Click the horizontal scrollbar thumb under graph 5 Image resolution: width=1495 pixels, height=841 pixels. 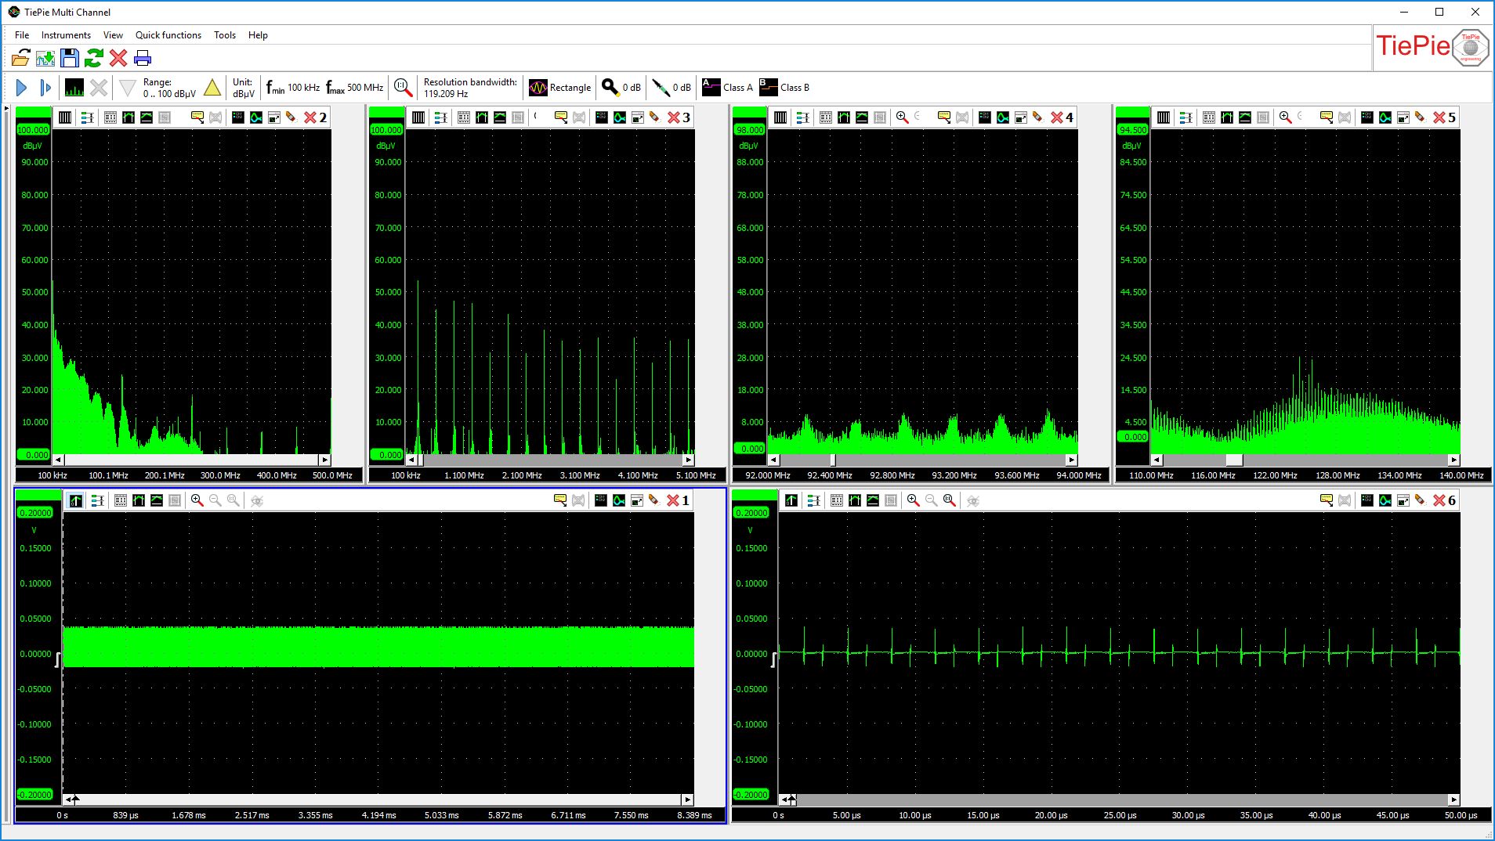(x=1234, y=460)
